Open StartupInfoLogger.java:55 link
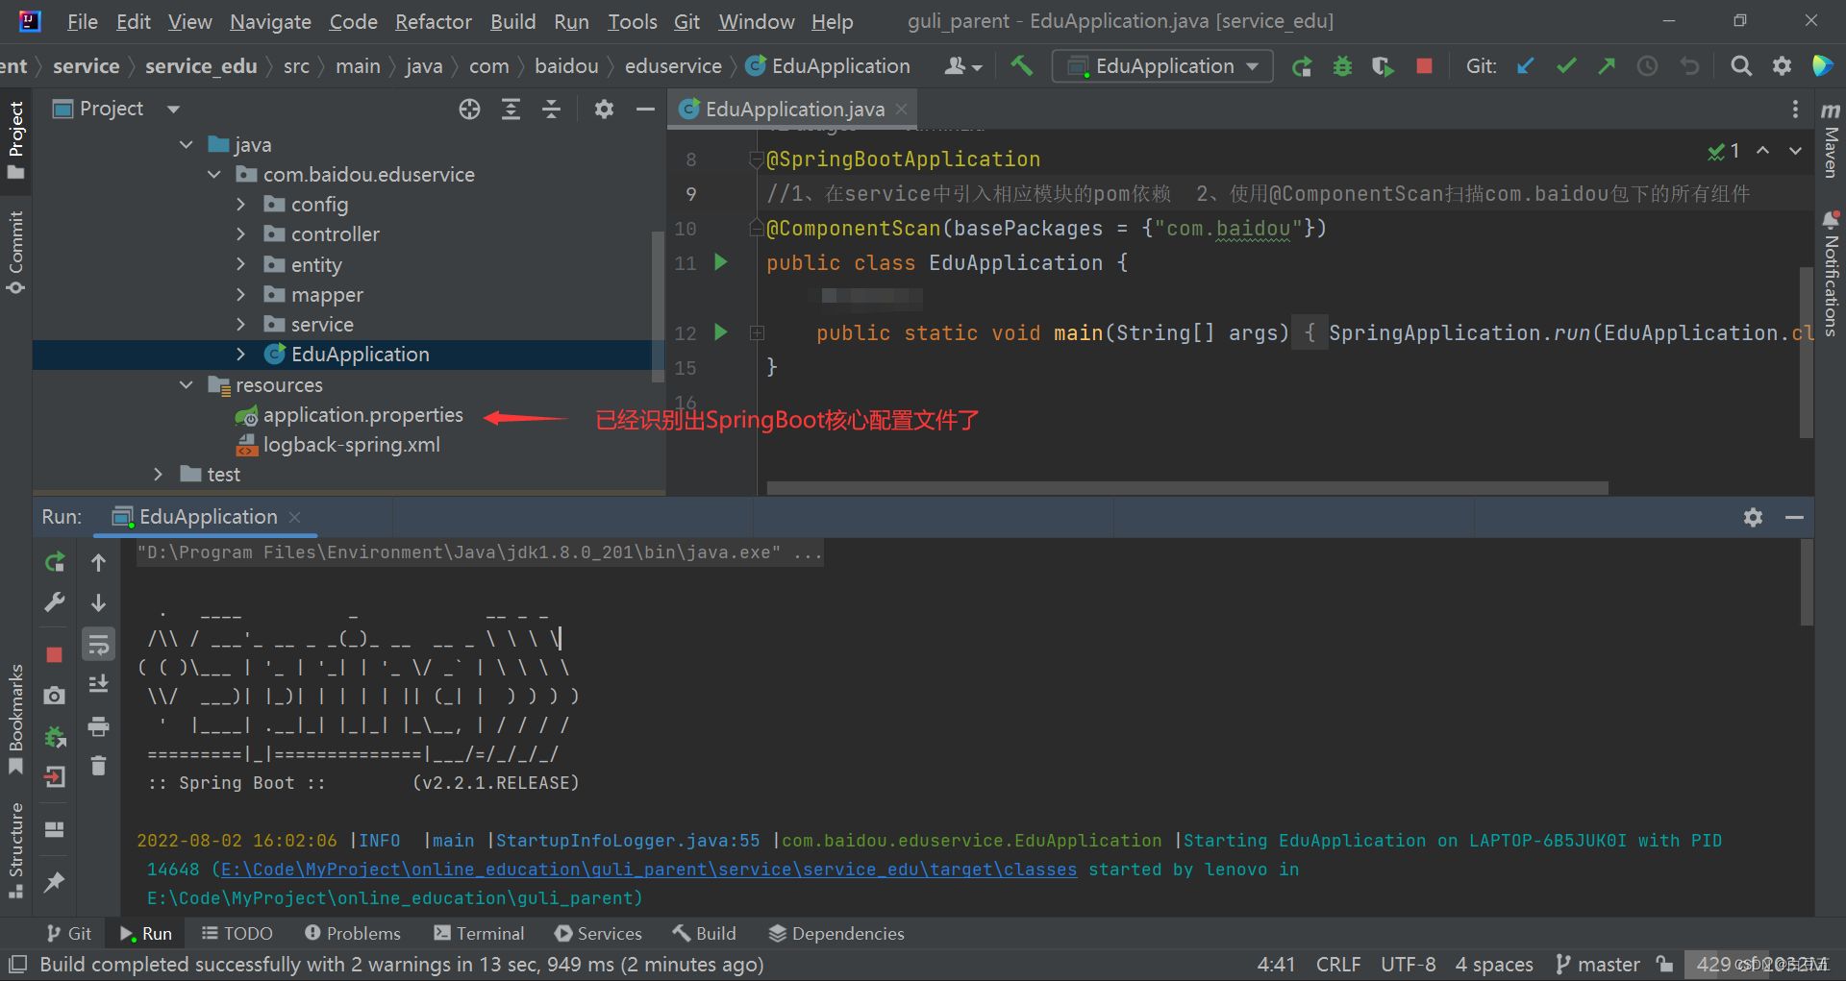1846x981 pixels. tap(628, 841)
